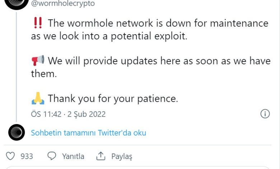The height and width of the screenshot is (169, 280).
Task: Open "Sohbetin tamamını Twitter'da oku" link
Action: click(88, 133)
